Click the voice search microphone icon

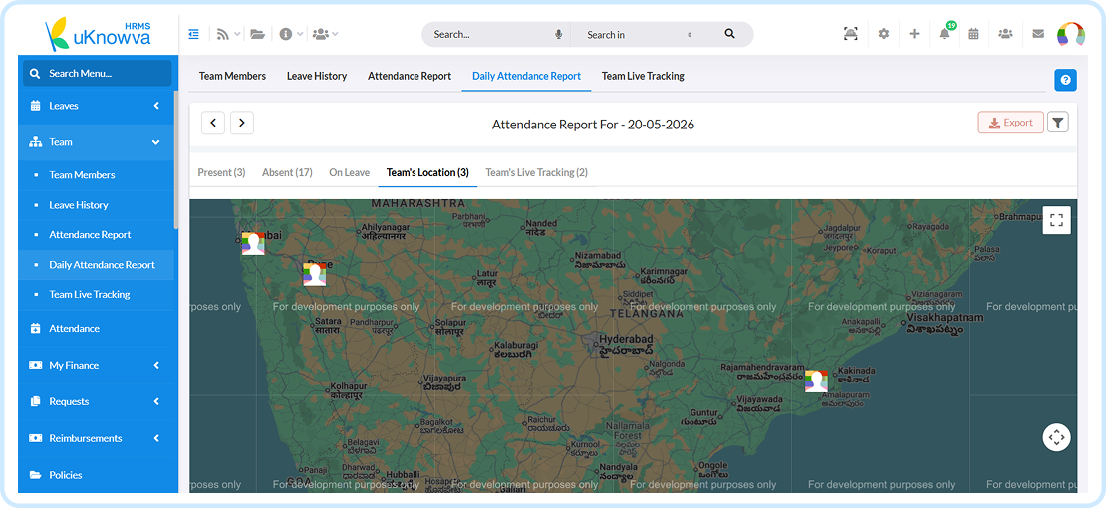[x=559, y=34]
